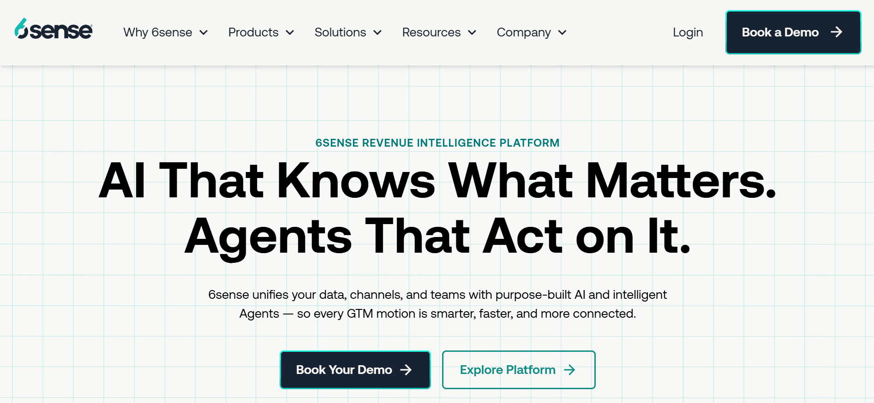Viewport: 874px width, 403px height.
Task: Click the arrow icon in Book Your Demo
Action: click(x=406, y=370)
